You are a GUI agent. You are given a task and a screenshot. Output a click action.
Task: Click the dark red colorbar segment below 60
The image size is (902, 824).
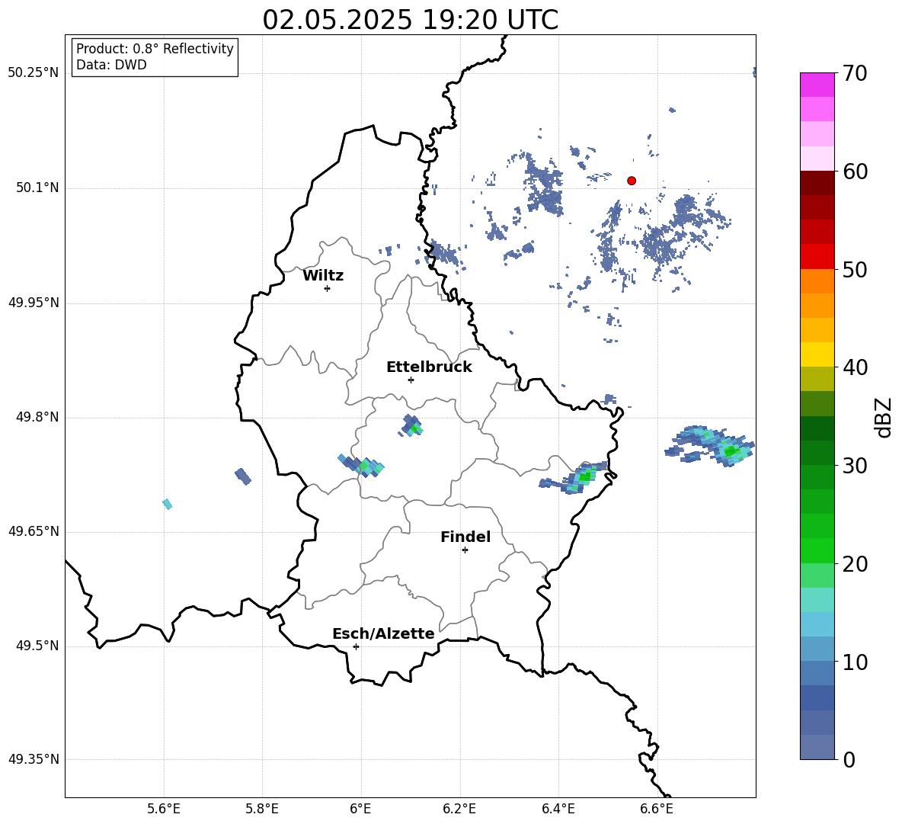pos(817,183)
